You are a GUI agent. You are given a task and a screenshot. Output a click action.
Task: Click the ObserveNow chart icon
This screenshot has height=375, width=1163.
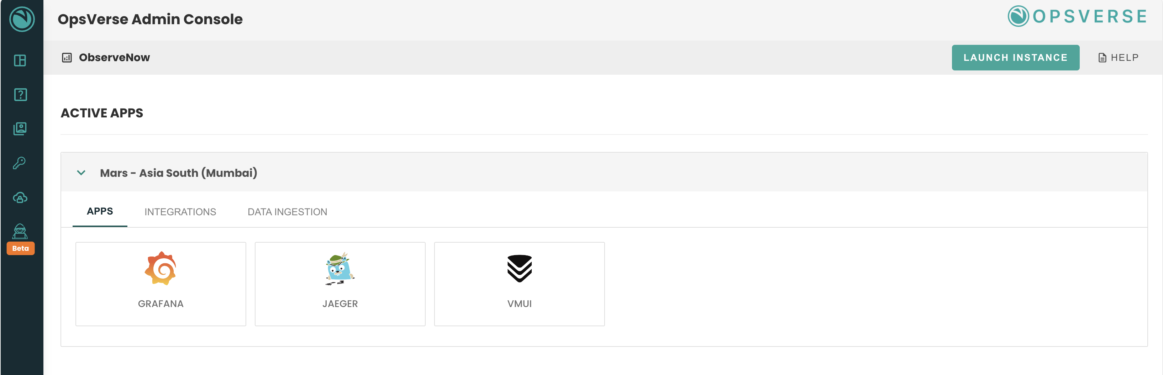point(67,58)
